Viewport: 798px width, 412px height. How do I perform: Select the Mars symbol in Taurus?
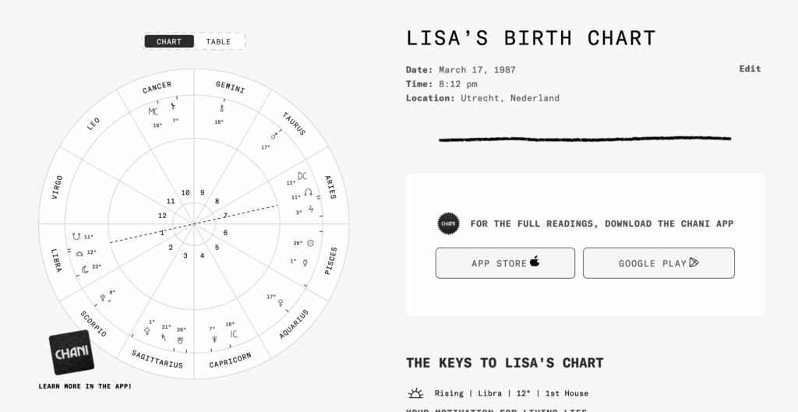click(x=274, y=135)
